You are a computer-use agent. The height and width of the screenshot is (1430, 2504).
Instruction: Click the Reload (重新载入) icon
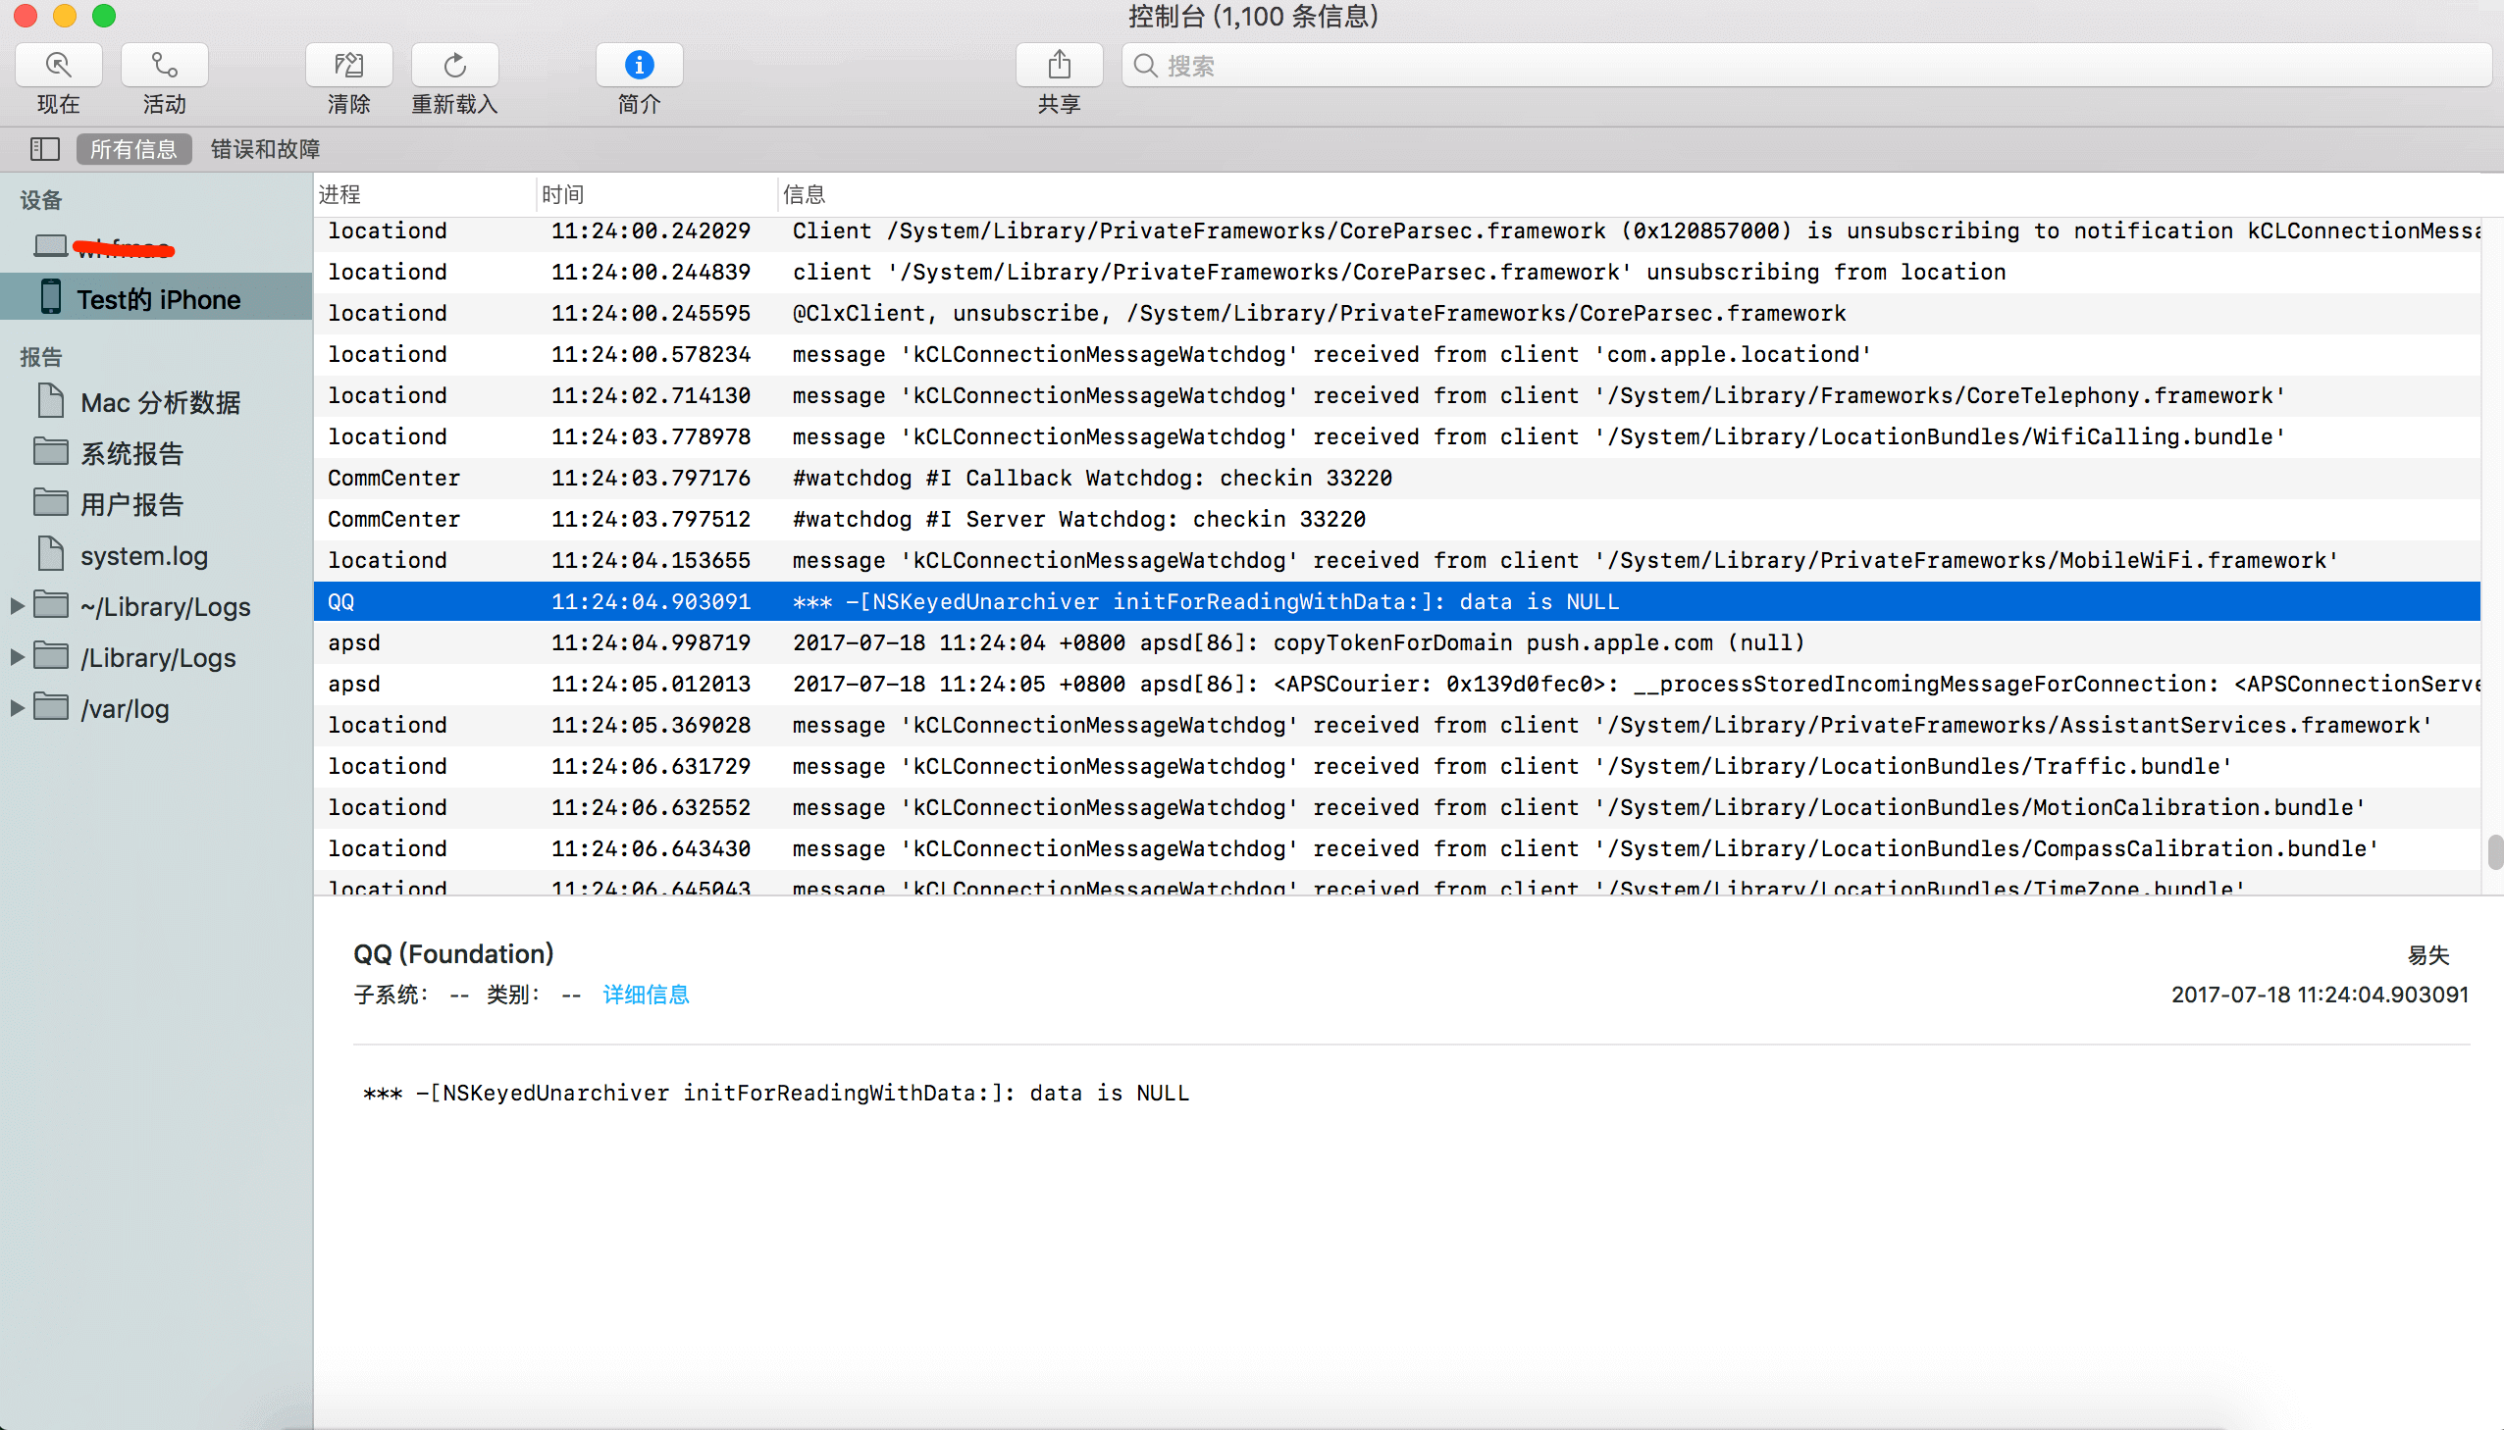point(454,66)
